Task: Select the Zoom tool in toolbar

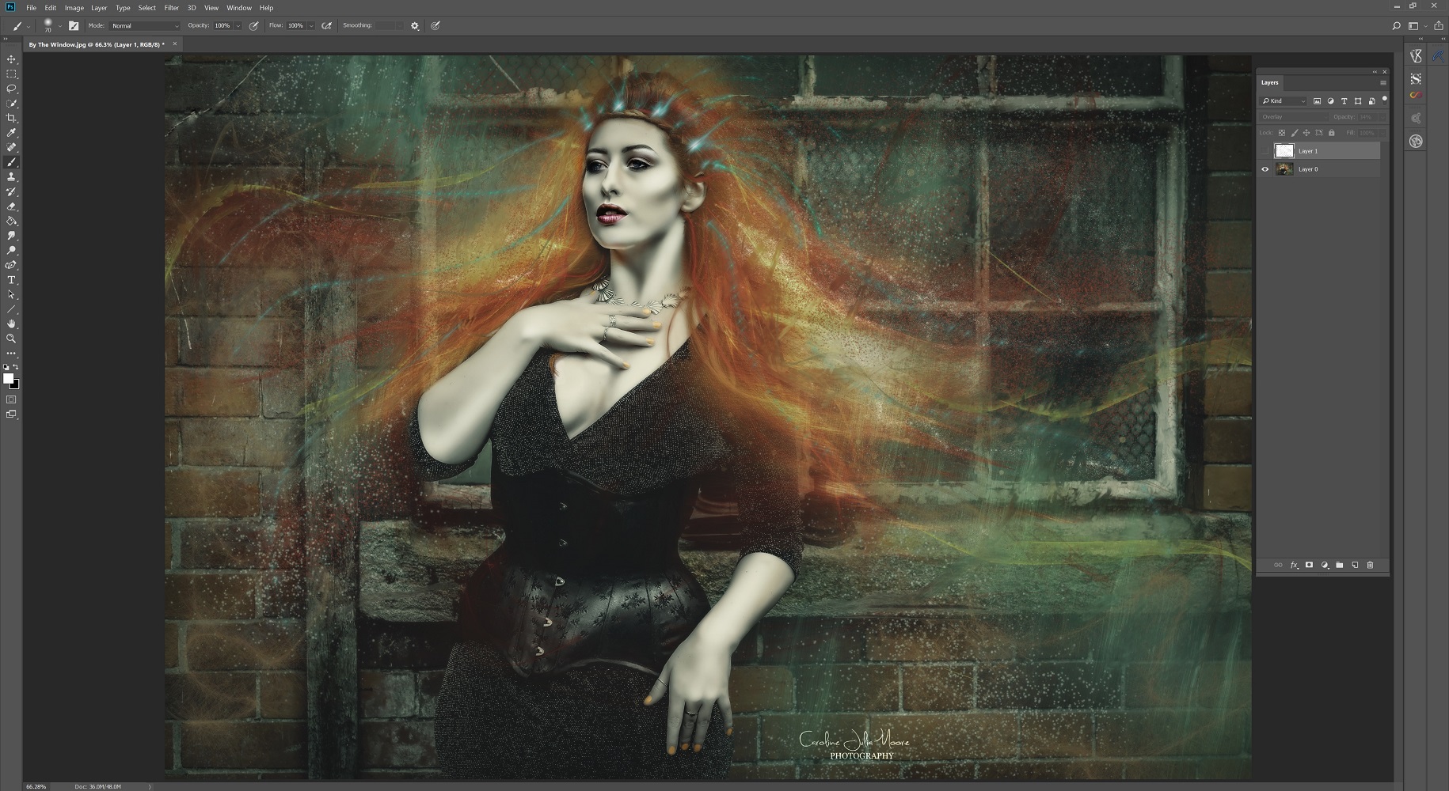Action: 11,339
